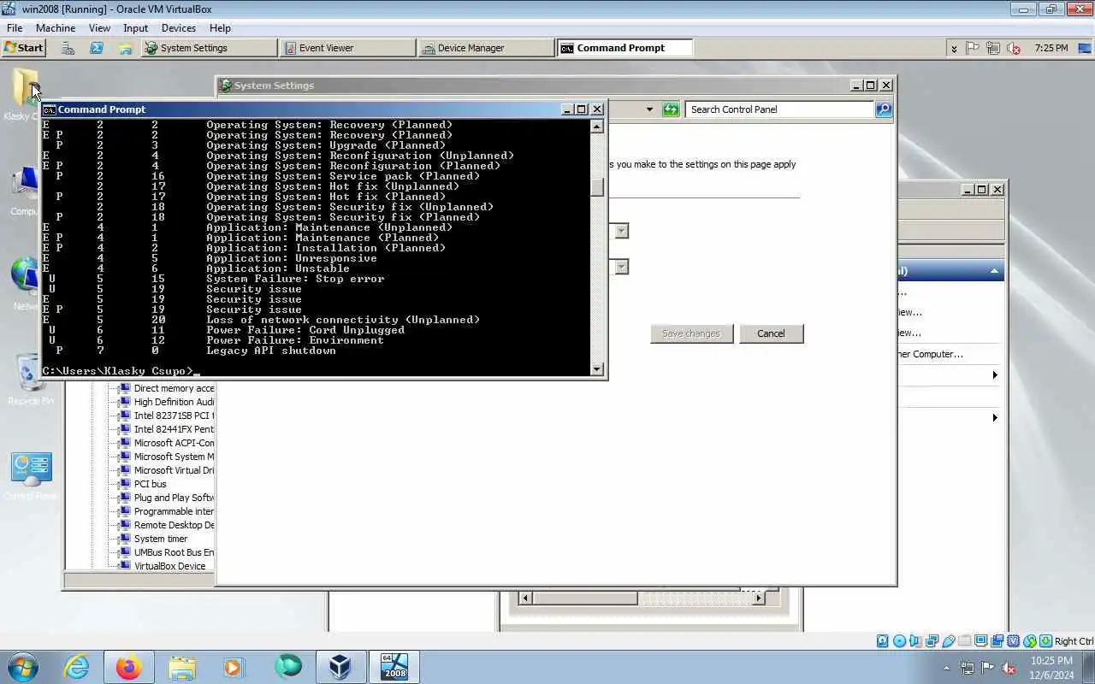Open Server Manager from quick launch
The height and width of the screenshot is (684, 1095).
click(68, 48)
